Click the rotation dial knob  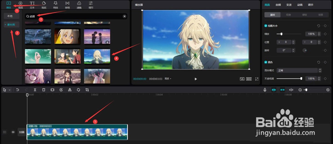pyautogui.click(x=305, y=50)
